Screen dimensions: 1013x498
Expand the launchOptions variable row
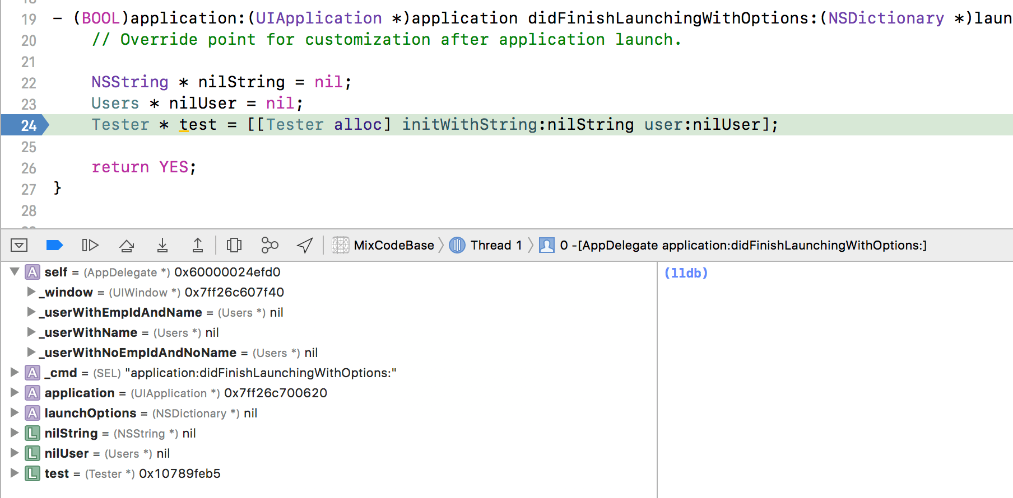(15, 412)
